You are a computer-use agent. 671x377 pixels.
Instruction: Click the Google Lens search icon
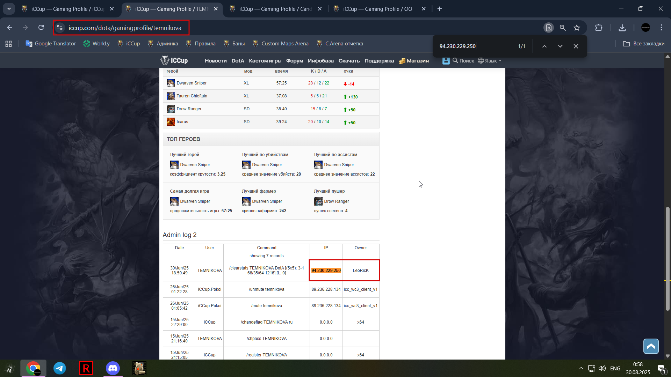pos(549,28)
